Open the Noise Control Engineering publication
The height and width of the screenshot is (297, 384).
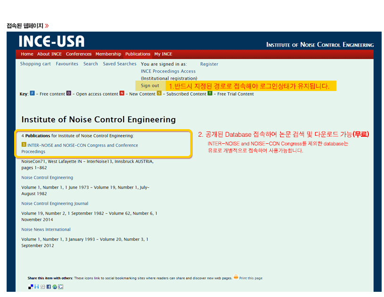click(x=47, y=178)
